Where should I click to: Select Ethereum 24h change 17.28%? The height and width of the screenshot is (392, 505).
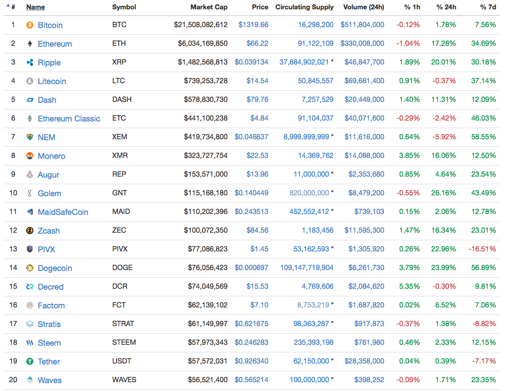click(x=444, y=44)
